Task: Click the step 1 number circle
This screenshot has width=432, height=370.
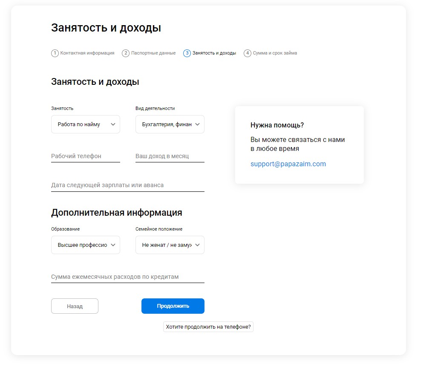Action: (55, 53)
